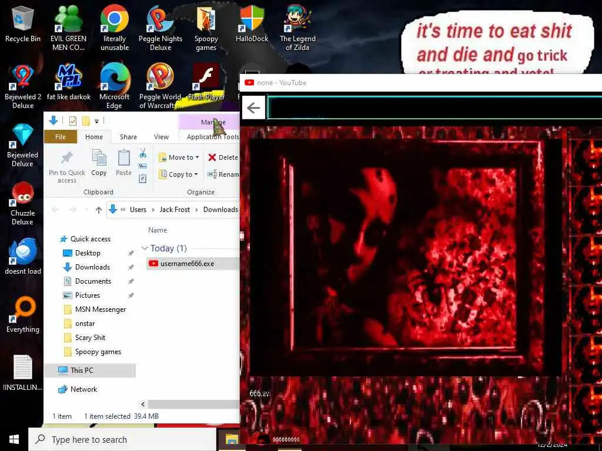
Task: Launch the Flash Player shortcut
Action: (206, 82)
